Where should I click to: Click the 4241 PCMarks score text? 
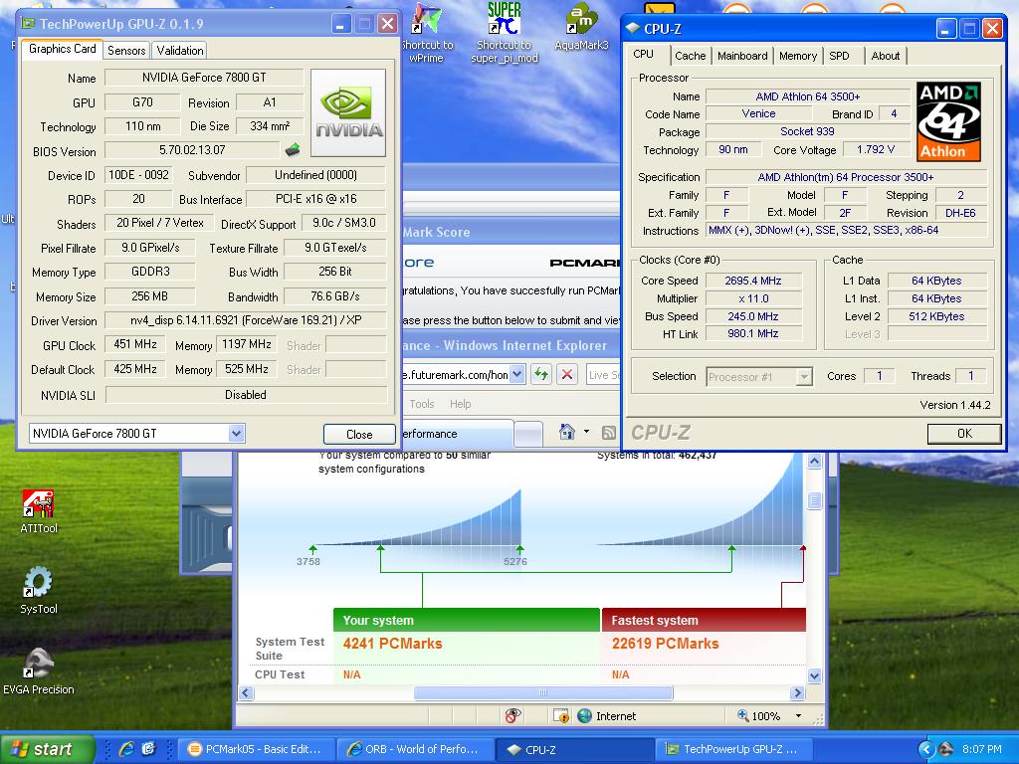pyautogui.click(x=392, y=644)
